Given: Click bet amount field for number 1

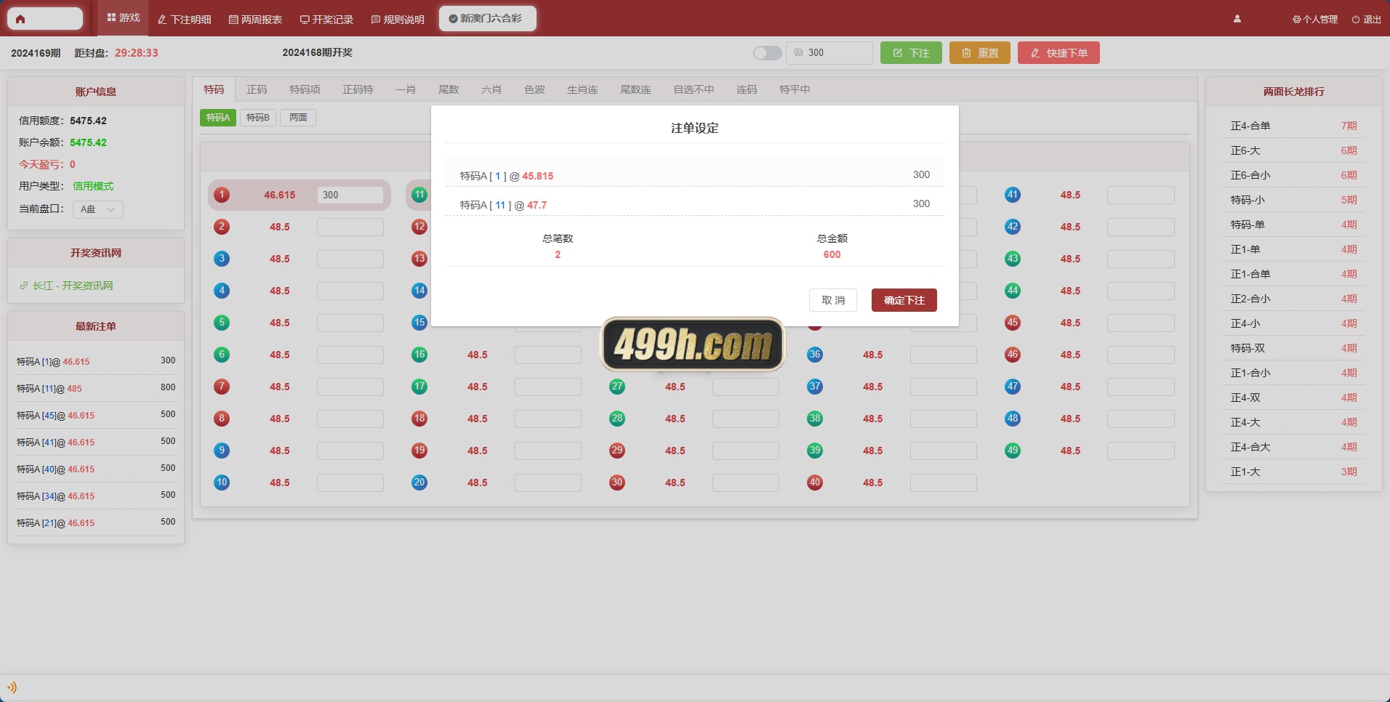Looking at the screenshot, I should pyautogui.click(x=350, y=195).
